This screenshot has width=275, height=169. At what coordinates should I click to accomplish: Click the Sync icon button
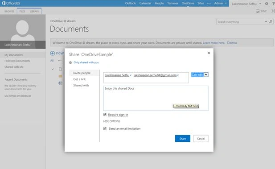261,11
